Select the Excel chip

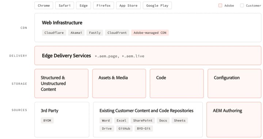(x=121, y=120)
